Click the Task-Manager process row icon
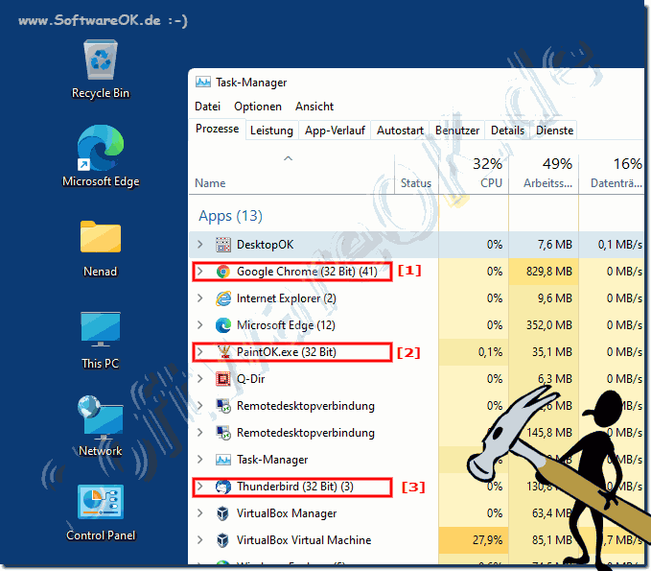 pyautogui.click(x=223, y=460)
